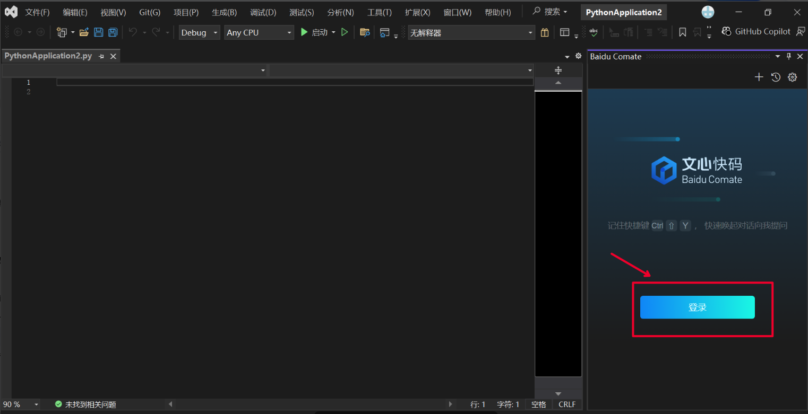
Task: Click the GitHub Copilot text button
Action: point(762,32)
